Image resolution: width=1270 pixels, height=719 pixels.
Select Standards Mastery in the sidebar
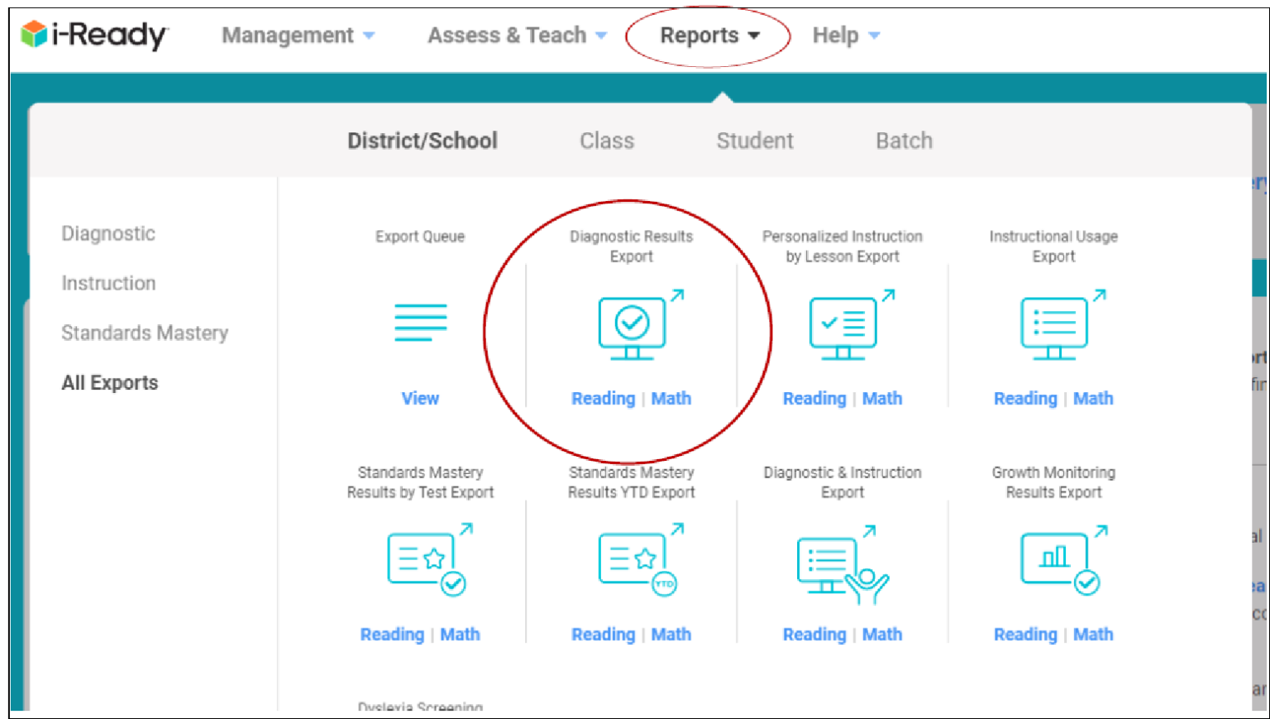pos(145,333)
